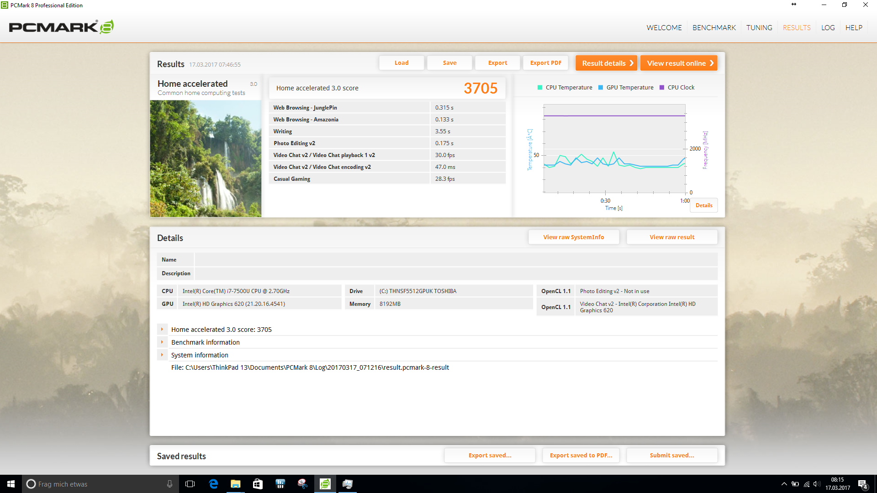
Task: Open the TUNING tab
Action: pyautogui.click(x=759, y=28)
